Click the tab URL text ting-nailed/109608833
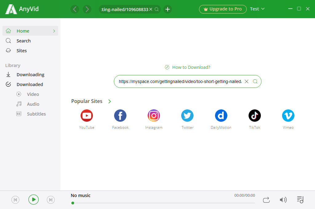The height and width of the screenshot is (209, 315). click(125, 10)
